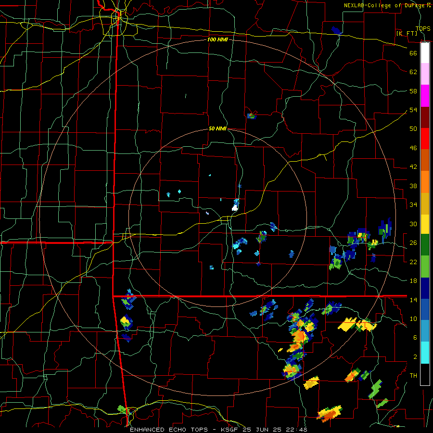Viewport: 433px width, 433px height.
Task: Click the 50 NMI range ring label
Action: tap(217, 128)
